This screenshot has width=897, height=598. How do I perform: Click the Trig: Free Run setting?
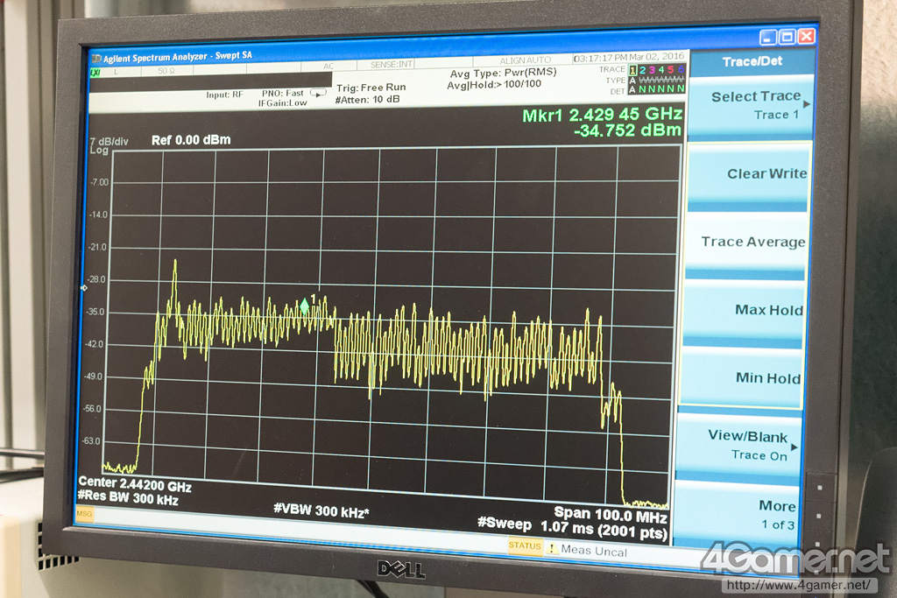(x=371, y=88)
